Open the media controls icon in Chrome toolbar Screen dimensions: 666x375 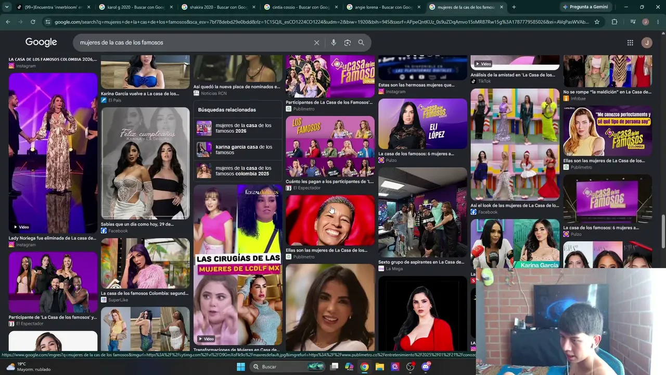click(x=633, y=22)
